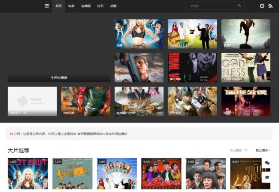Open the WeChat floating icon
279x192 pixels.
click(267, 162)
